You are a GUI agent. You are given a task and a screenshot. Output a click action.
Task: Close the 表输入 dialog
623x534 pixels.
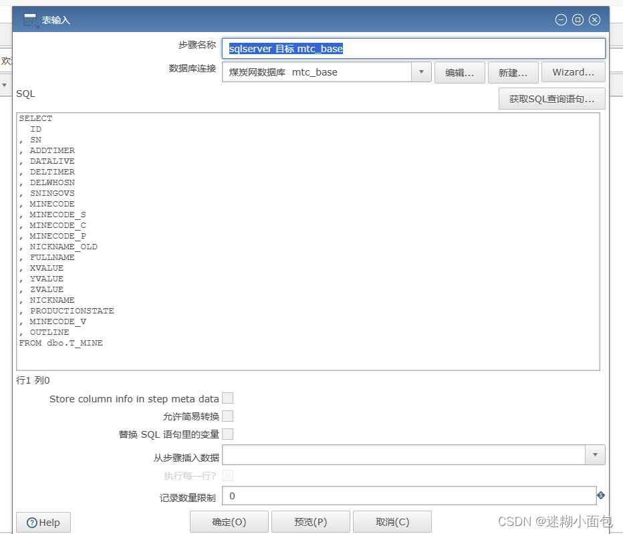click(x=594, y=19)
